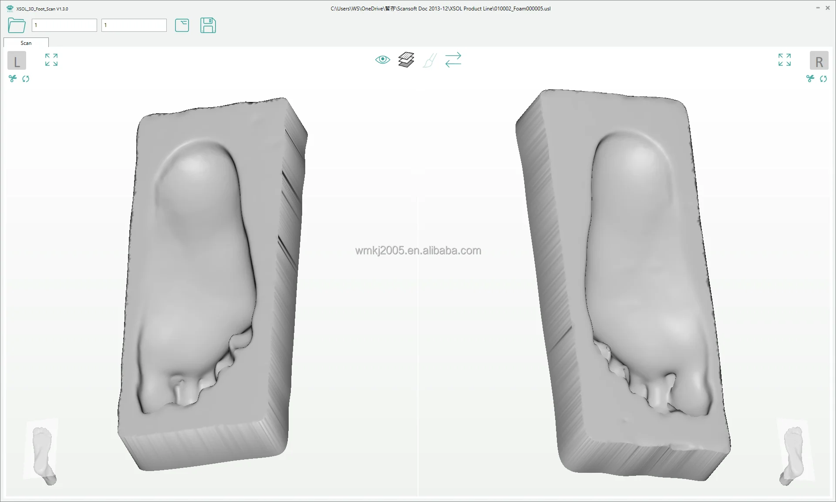Click the swap arrows icon to exchange views

click(x=453, y=60)
